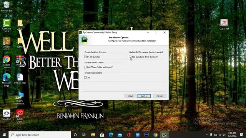Viewport: 246px width, 138px height.
Task: Open Microsoft Store from taskbar
Action: point(102,135)
